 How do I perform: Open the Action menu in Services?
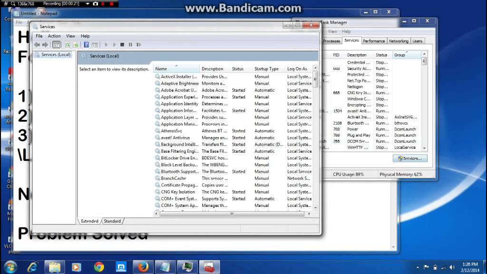(x=54, y=36)
